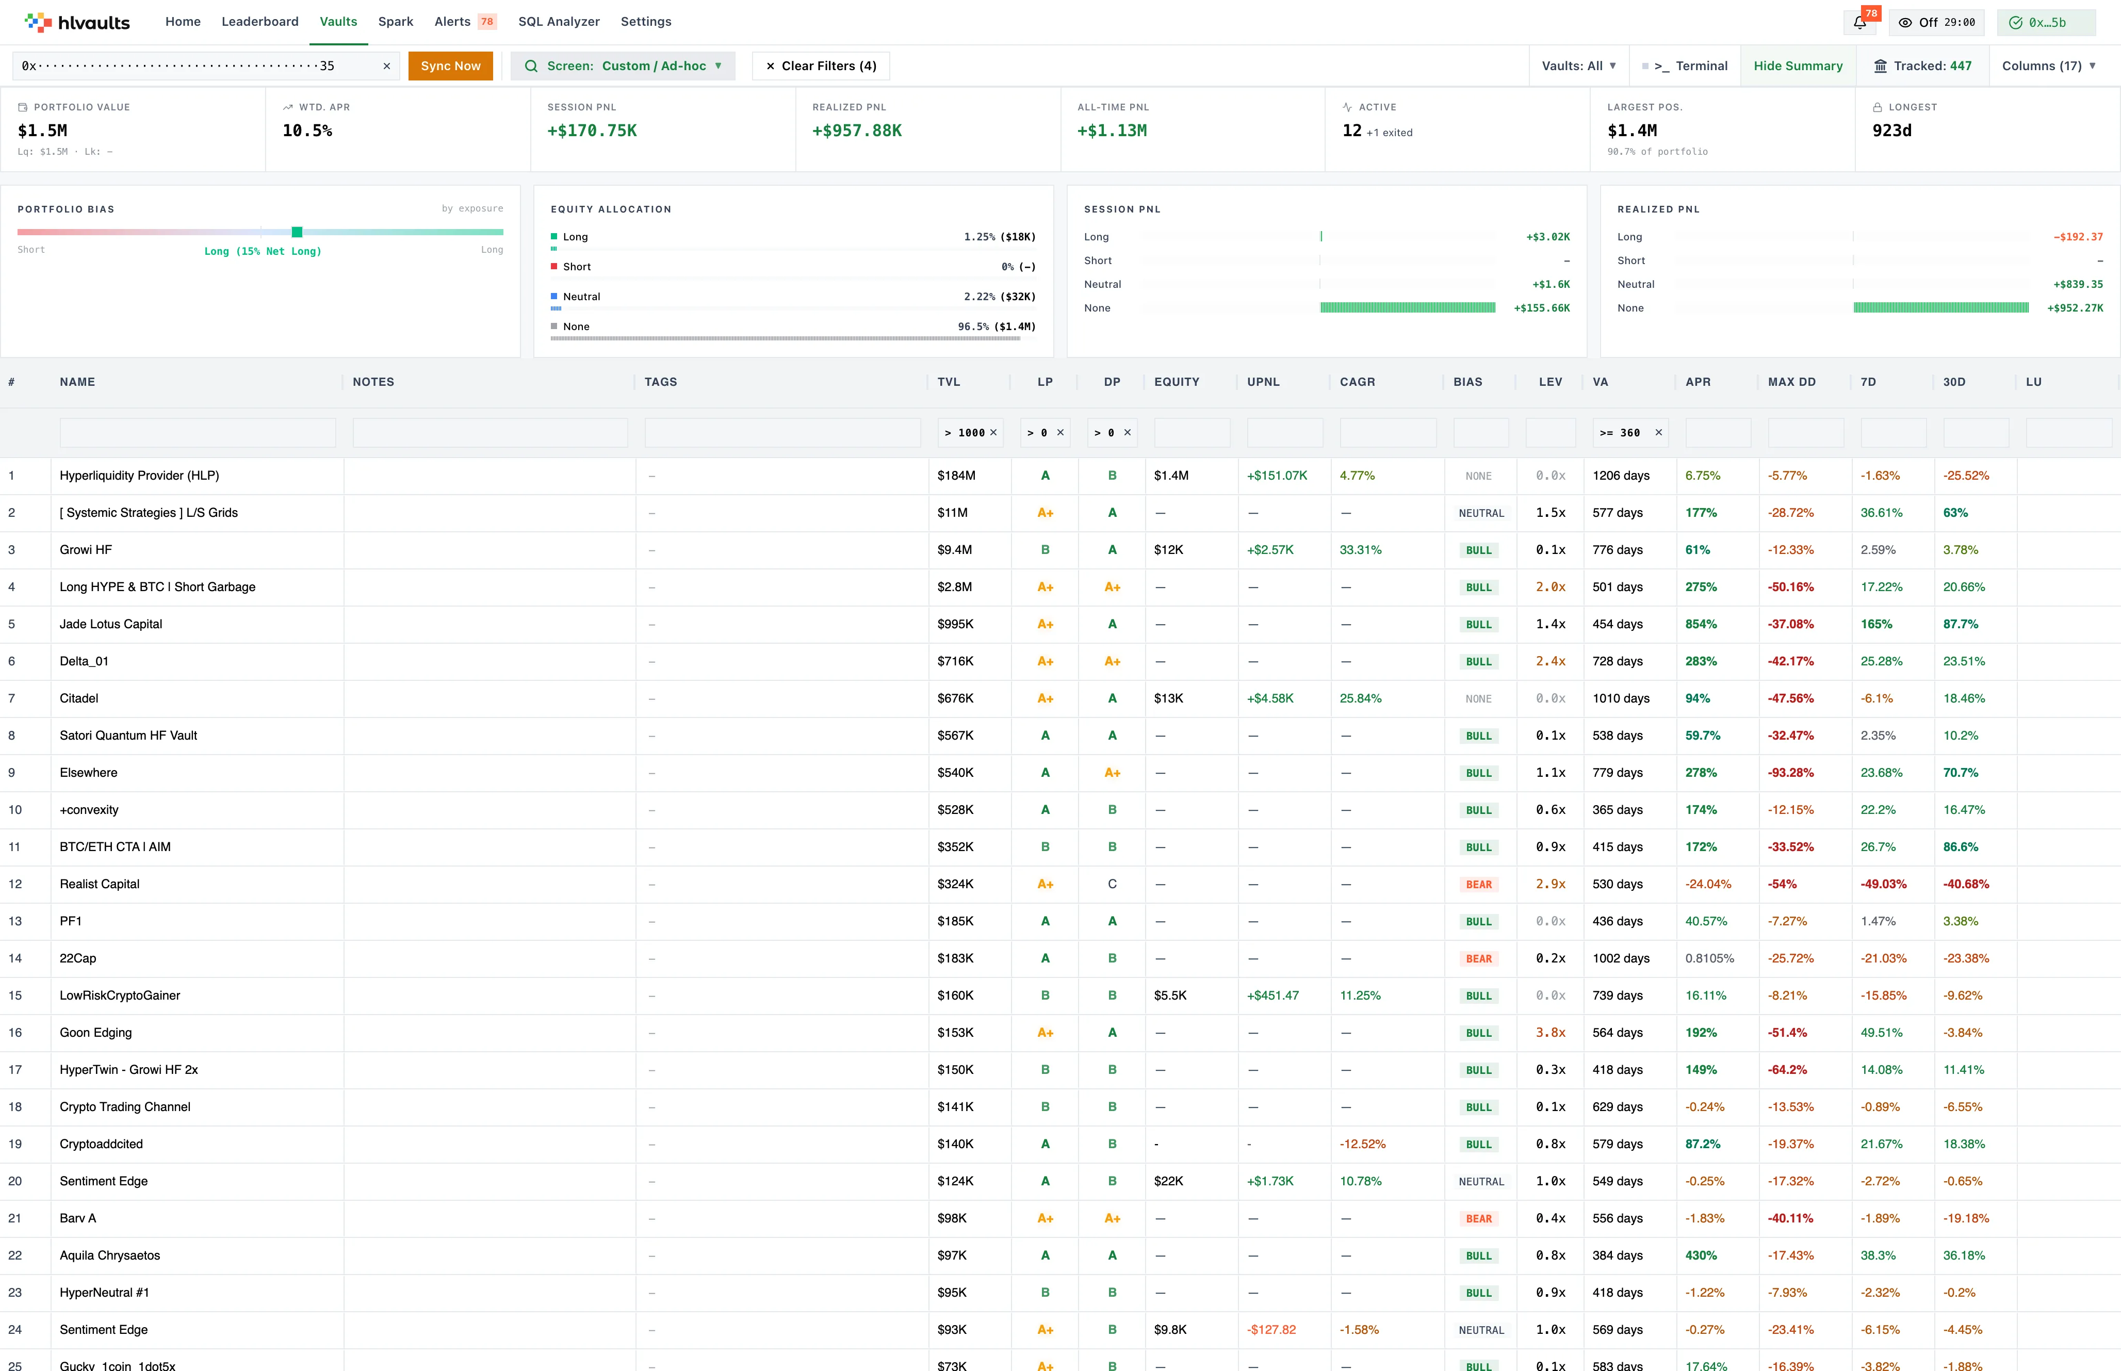Open Jade Lotus Capital vault
This screenshot has width=2121, height=1371.
pos(110,624)
